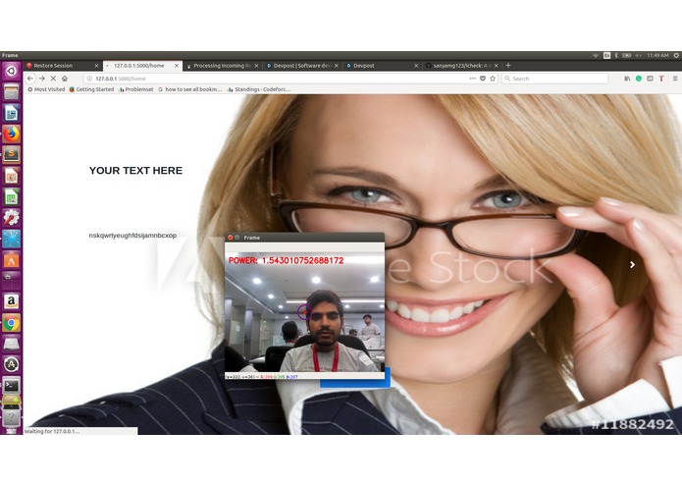This screenshot has width=682, height=485.
Task: Select the 127.0.0.1:5000/home tab
Action: coord(141,66)
